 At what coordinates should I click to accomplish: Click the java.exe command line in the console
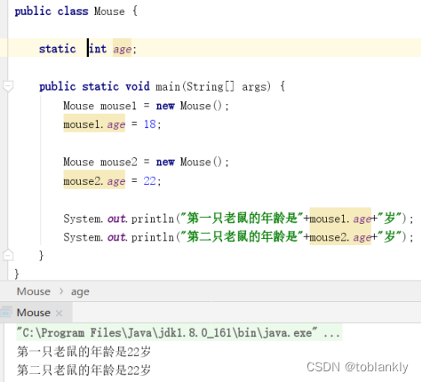tap(179, 333)
